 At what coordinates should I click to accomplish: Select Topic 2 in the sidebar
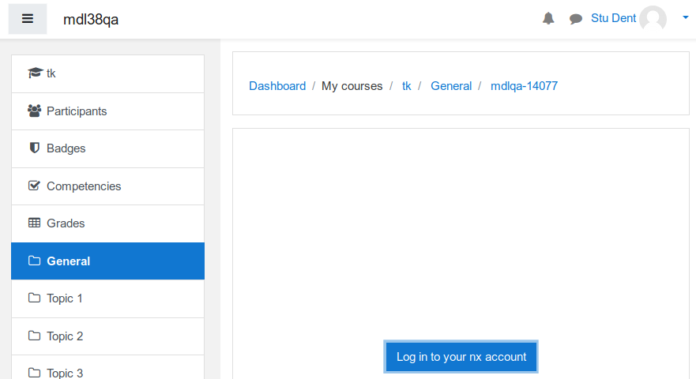108,336
